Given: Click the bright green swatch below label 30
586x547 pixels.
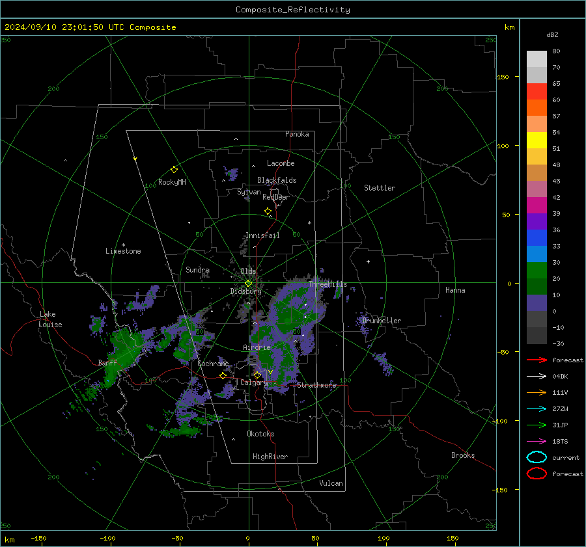Looking at the screenshot, I should 537,270.
